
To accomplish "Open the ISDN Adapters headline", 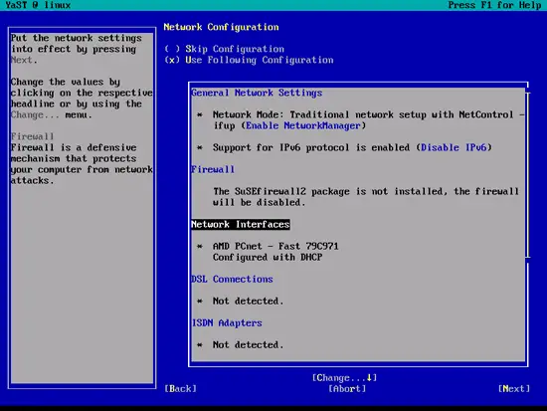I will coord(227,323).
